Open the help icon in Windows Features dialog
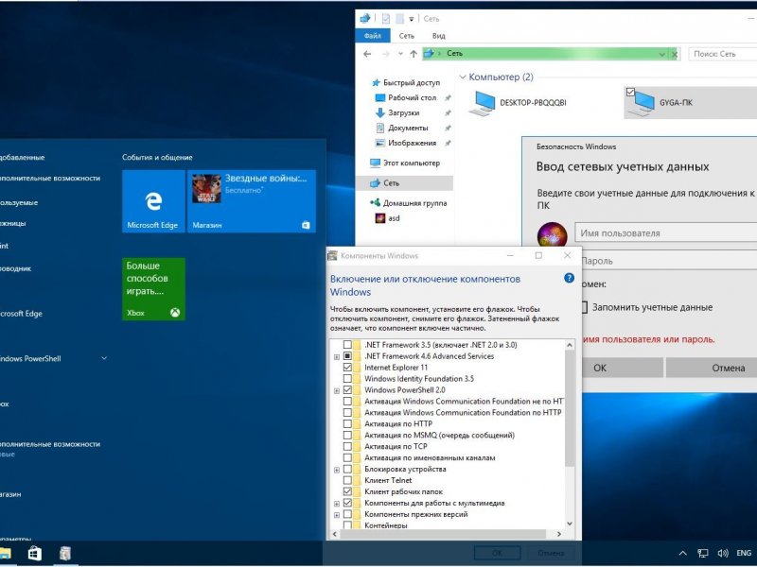Image resolution: width=757 pixels, height=567 pixels. tap(570, 278)
